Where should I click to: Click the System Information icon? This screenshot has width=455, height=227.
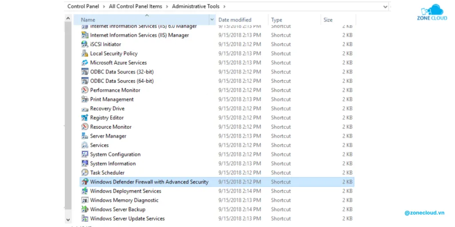(85, 164)
